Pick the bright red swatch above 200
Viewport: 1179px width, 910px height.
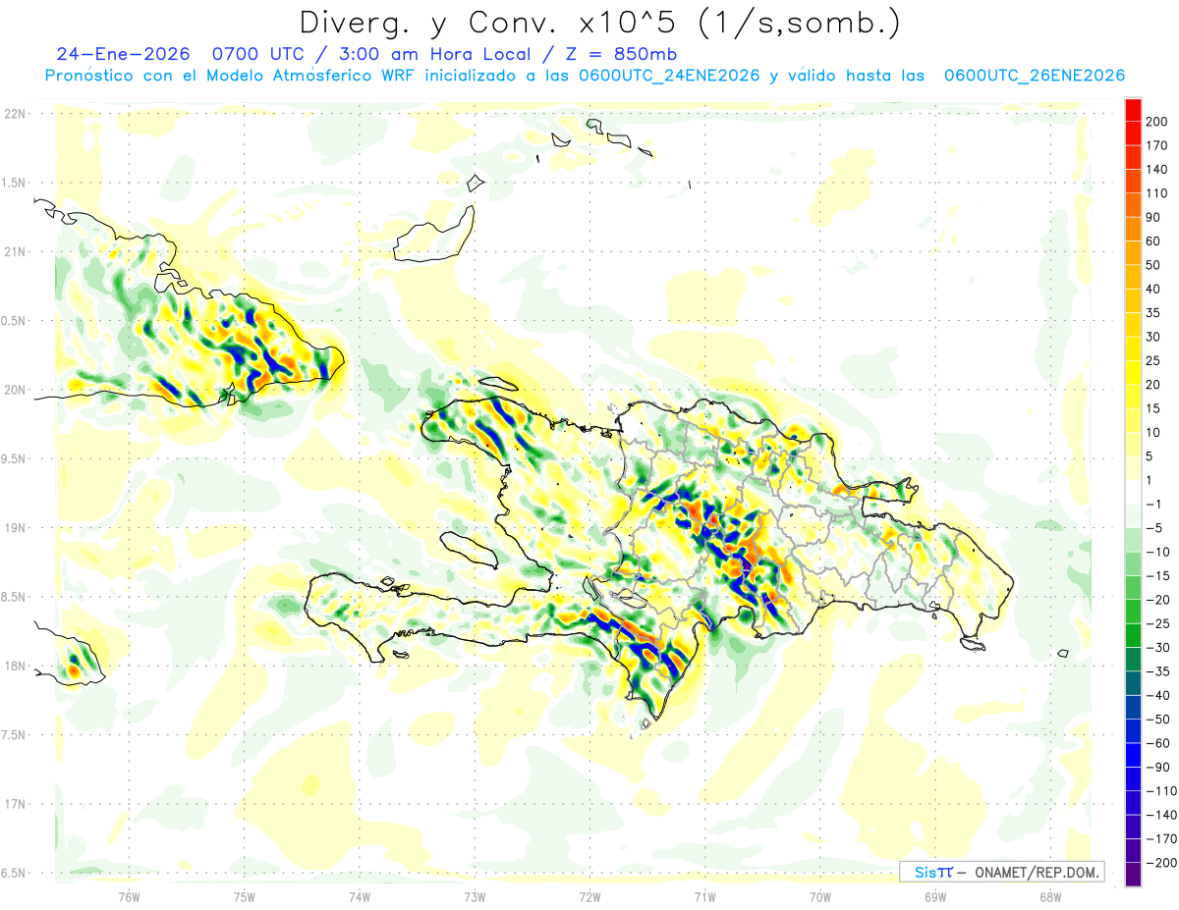click(x=1133, y=109)
